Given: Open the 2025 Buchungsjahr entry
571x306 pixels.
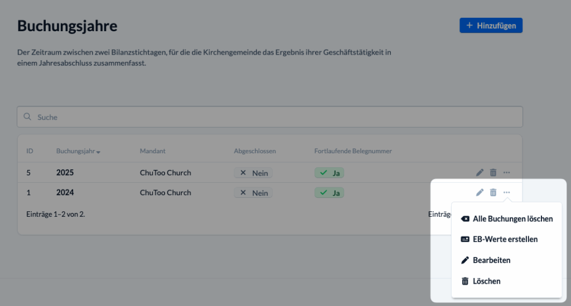Looking at the screenshot, I should pos(65,173).
